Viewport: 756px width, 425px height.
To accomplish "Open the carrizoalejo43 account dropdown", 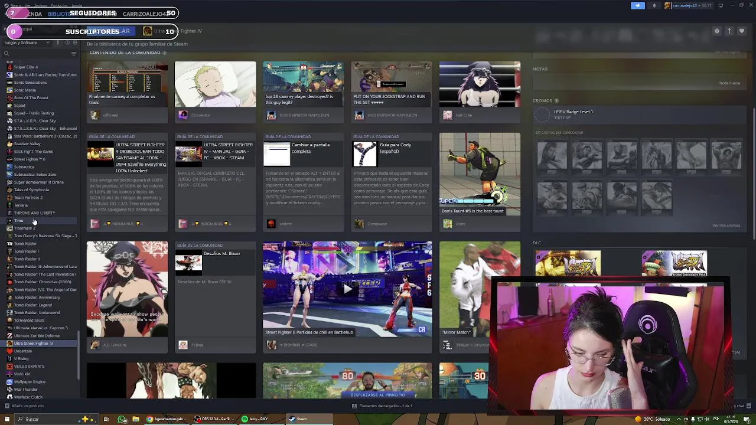I will 690,5.
